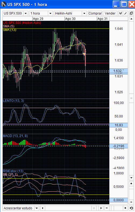Open the Acrescentar estudo combo box
Screen dimensions: 135x212
(x=21, y=208)
